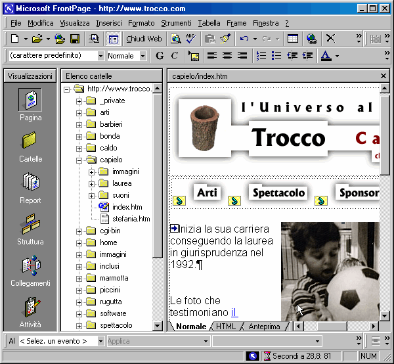The image size is (394, 364).
Task: Click the Insert Table toolbar icon
Action: tap(293, 39)
